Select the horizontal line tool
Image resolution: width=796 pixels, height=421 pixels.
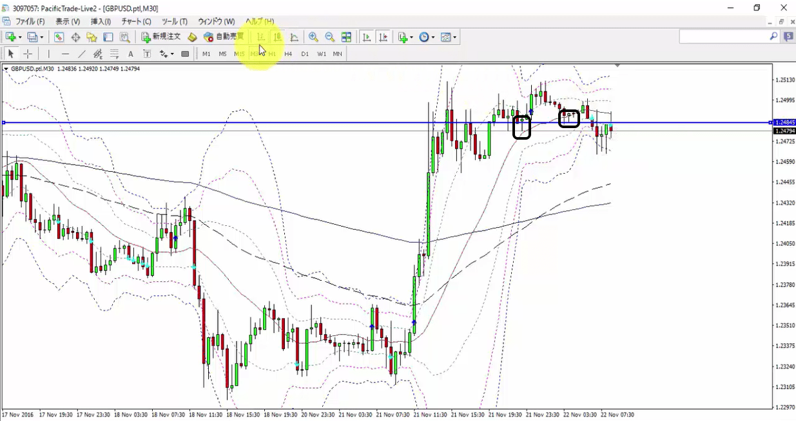[65, 54]
